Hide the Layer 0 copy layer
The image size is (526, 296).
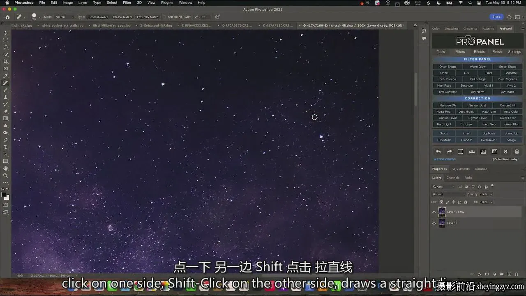coord(434,212)
